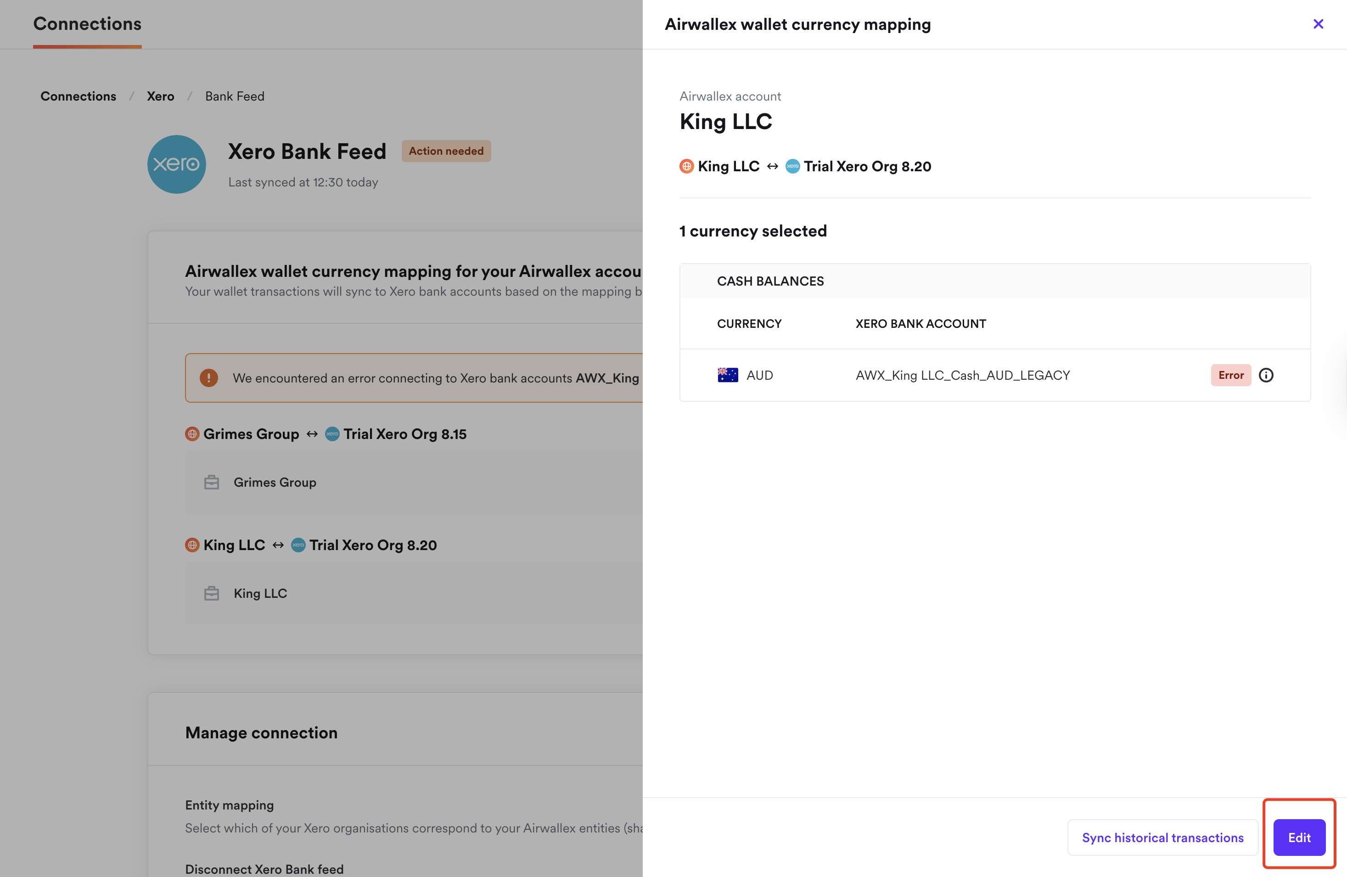Click the Disconnect Xero Bank feed option
Viewport: 1347px width, 877px height.
tap(264, 869)
